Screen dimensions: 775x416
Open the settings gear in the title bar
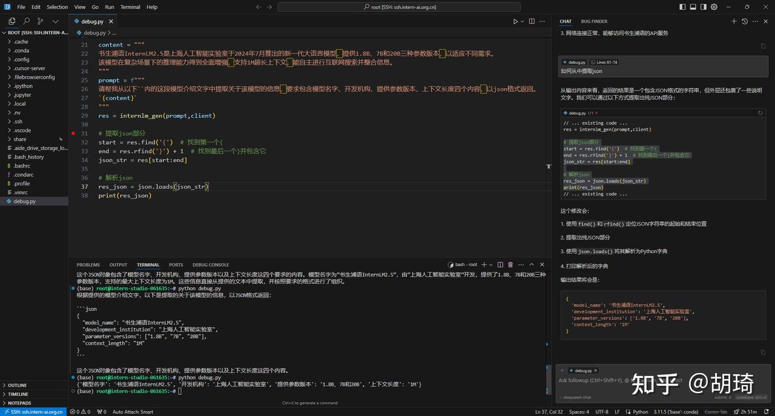pyautogui.click(x=714, y=7)
